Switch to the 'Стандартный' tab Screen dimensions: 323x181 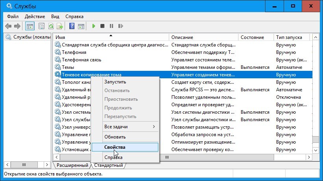[x=108, y=166]
